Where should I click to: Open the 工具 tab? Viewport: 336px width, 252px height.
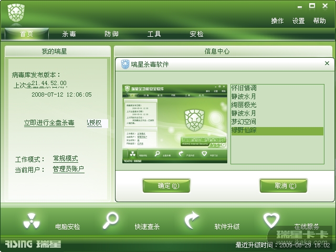coord(154,34)
